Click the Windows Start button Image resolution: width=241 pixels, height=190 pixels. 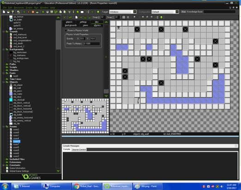[x=5, y=186]
